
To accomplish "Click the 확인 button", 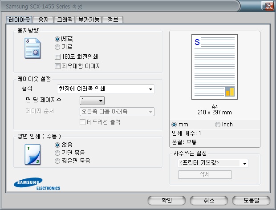I will coord(166,200).
